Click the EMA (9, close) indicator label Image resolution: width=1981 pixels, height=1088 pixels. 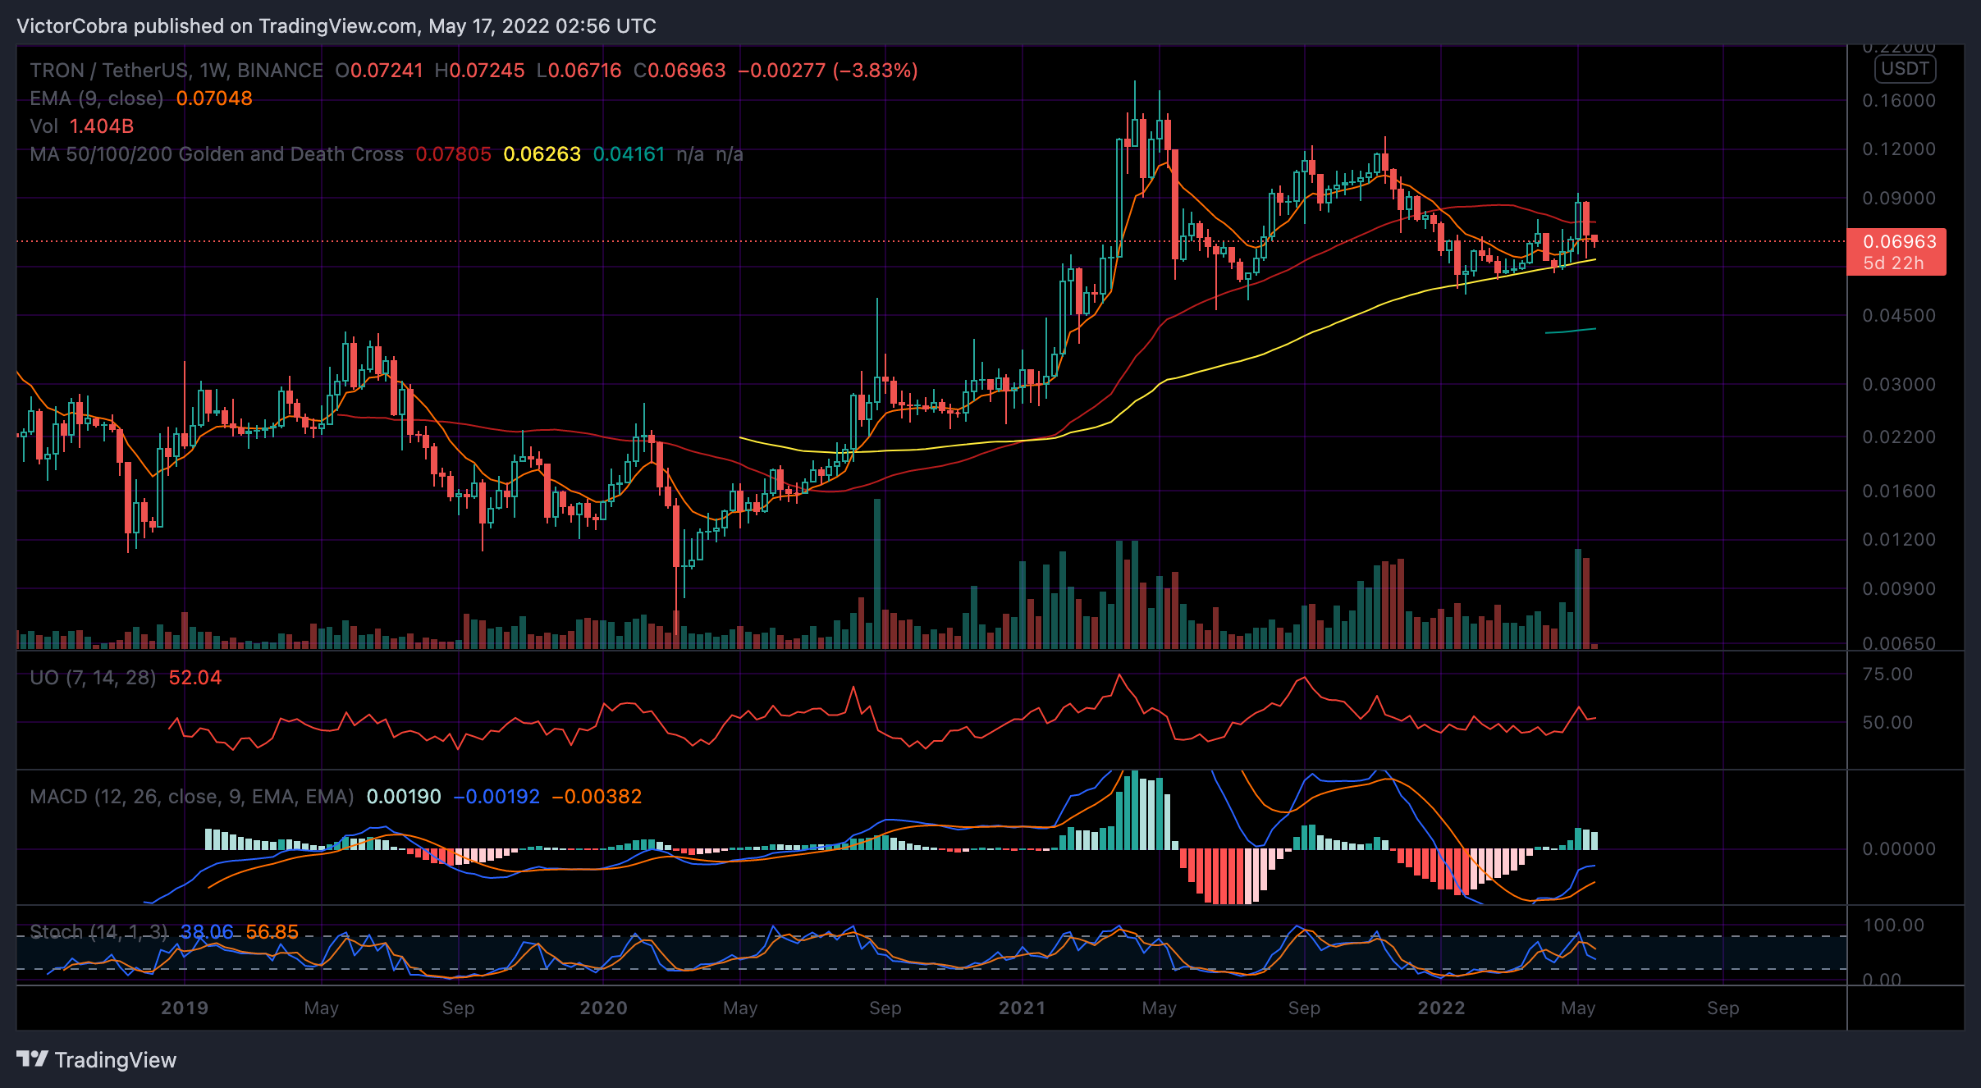[x=97, y=98]
